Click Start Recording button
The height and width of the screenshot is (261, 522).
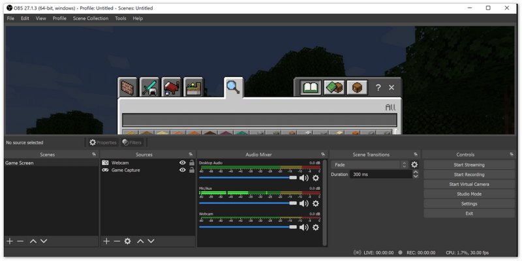[468, 175]
